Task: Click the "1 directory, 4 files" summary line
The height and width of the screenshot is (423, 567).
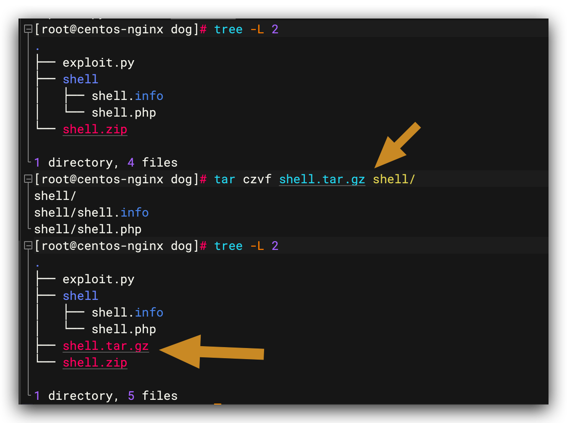Action: click(106, 162)
